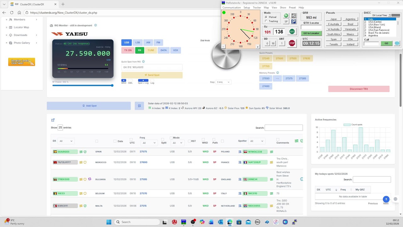403x227 pixels.
Task: Click the blue info icon in 178EK000 row
Action: 302,179
